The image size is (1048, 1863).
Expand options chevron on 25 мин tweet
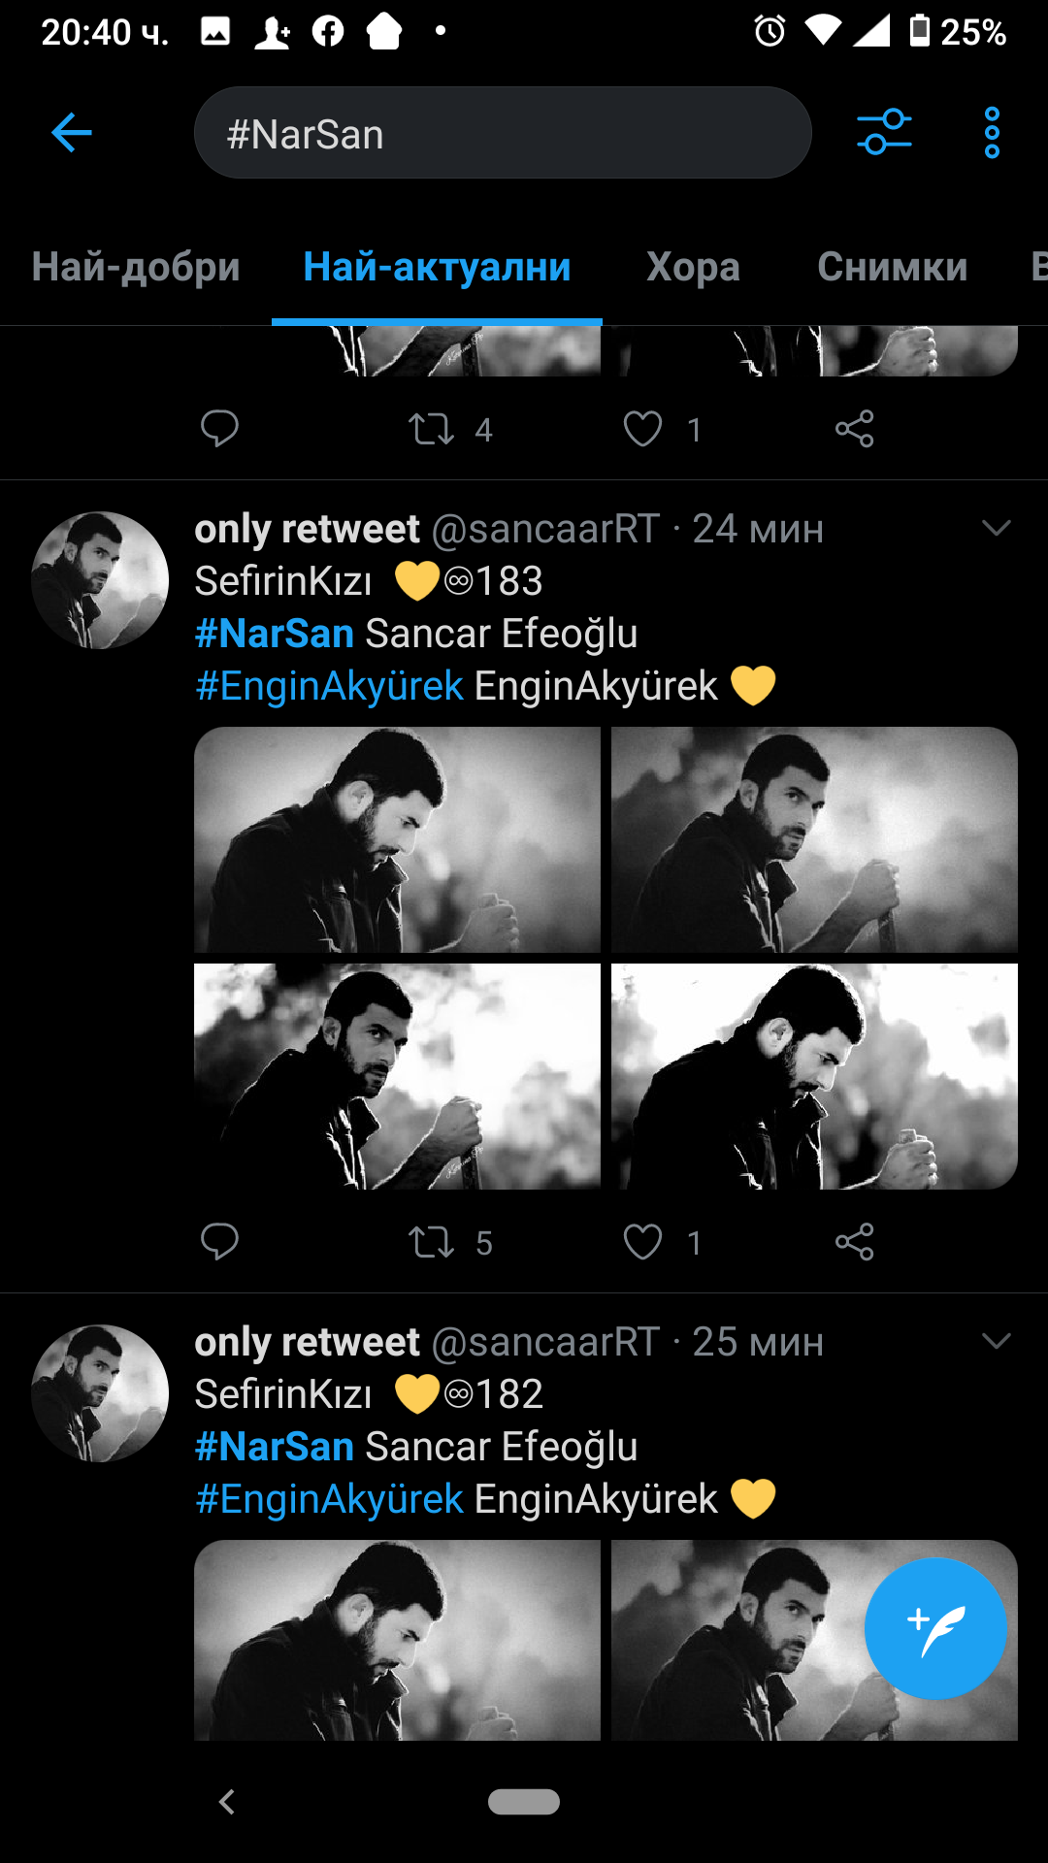click(997, 1342)
